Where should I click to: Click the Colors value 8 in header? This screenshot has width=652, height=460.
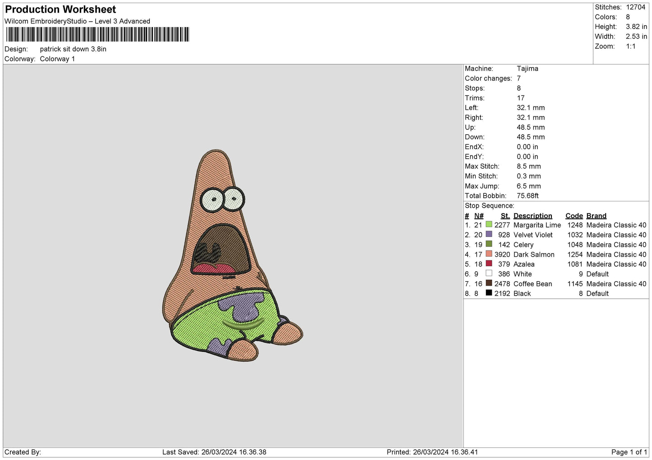point(628,17)
